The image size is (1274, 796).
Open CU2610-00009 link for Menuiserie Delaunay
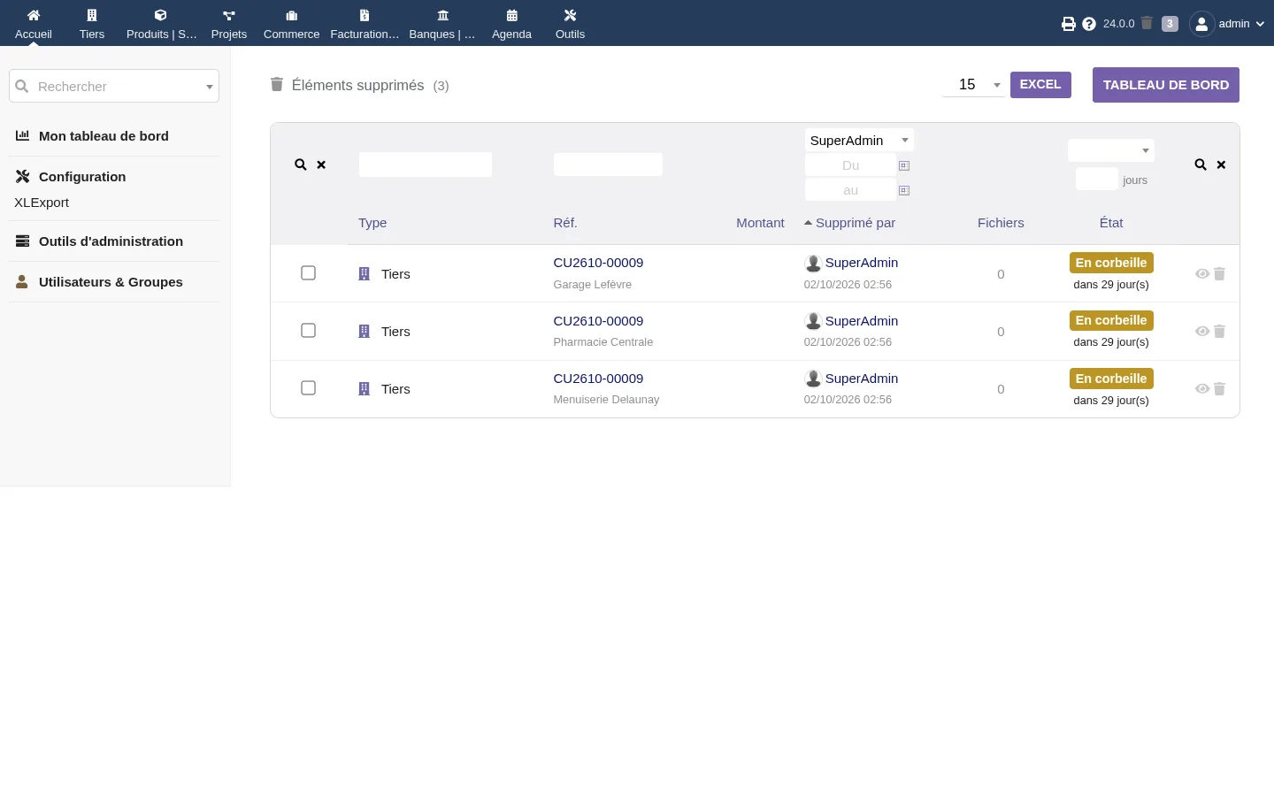(598, 379)
